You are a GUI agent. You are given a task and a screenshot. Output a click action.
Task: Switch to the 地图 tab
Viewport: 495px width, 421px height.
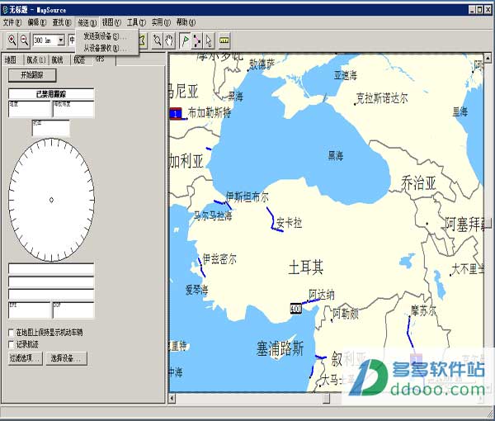[11, 59]
